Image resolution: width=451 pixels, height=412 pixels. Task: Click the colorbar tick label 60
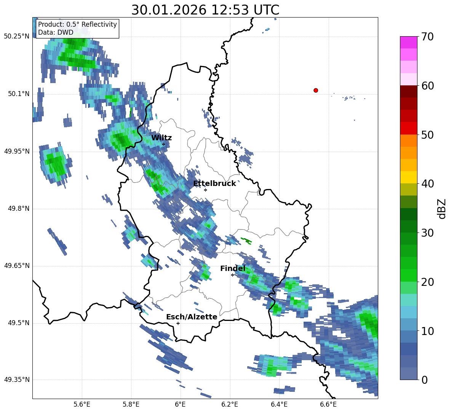point(427,86)
